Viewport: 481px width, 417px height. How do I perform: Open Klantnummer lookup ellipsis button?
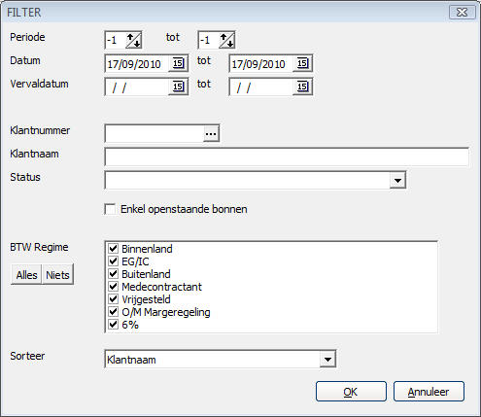pyautogui.click(x=211, y=133)
